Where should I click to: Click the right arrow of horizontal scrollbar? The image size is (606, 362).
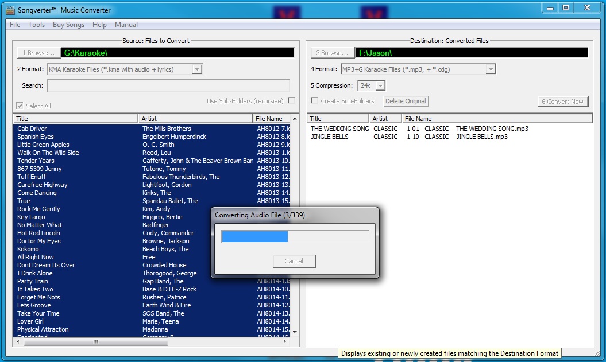(x=287, y=341)
